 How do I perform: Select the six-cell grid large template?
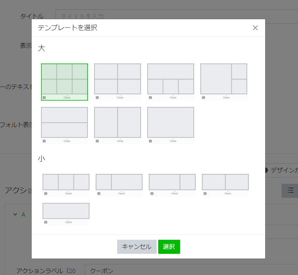pyautogui.click(x=64, y=82)
